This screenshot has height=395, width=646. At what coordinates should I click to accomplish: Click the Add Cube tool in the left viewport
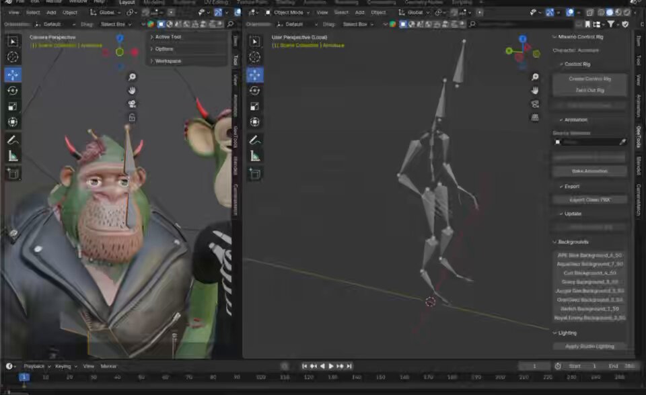click(13, 173)
